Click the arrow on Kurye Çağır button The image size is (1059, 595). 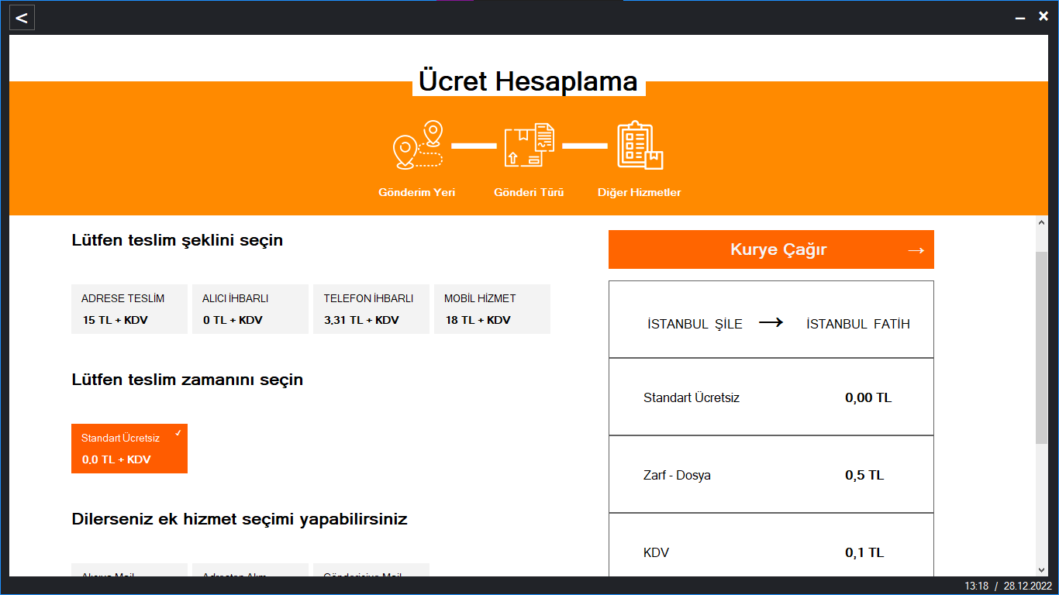coord(916,249)
